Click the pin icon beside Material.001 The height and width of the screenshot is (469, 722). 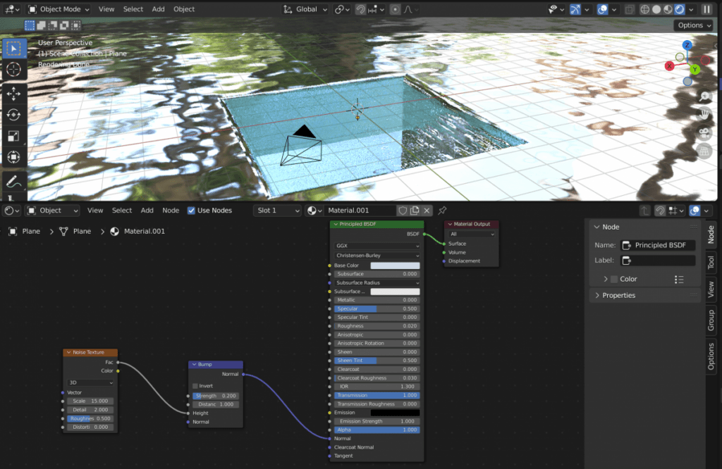click(x=442, y=211)
